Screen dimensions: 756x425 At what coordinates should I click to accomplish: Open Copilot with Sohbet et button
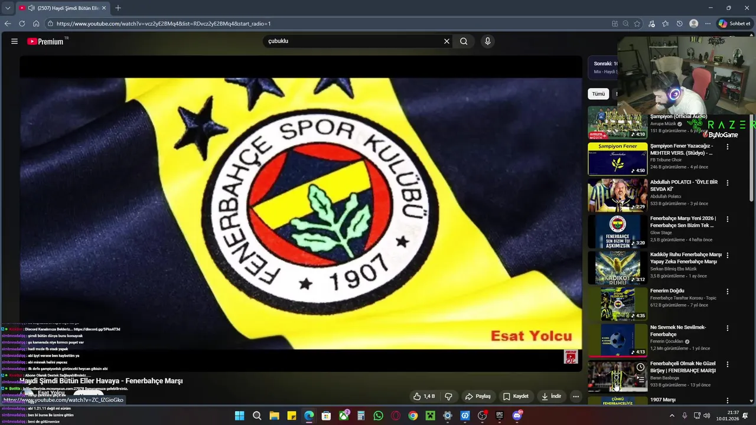734,24
